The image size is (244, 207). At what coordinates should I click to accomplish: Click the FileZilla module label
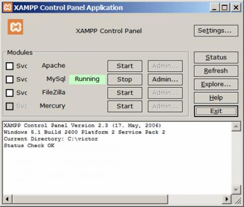54,92
